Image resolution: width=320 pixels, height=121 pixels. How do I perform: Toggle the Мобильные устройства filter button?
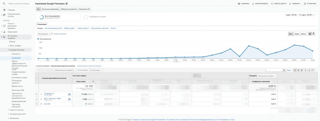69,9
